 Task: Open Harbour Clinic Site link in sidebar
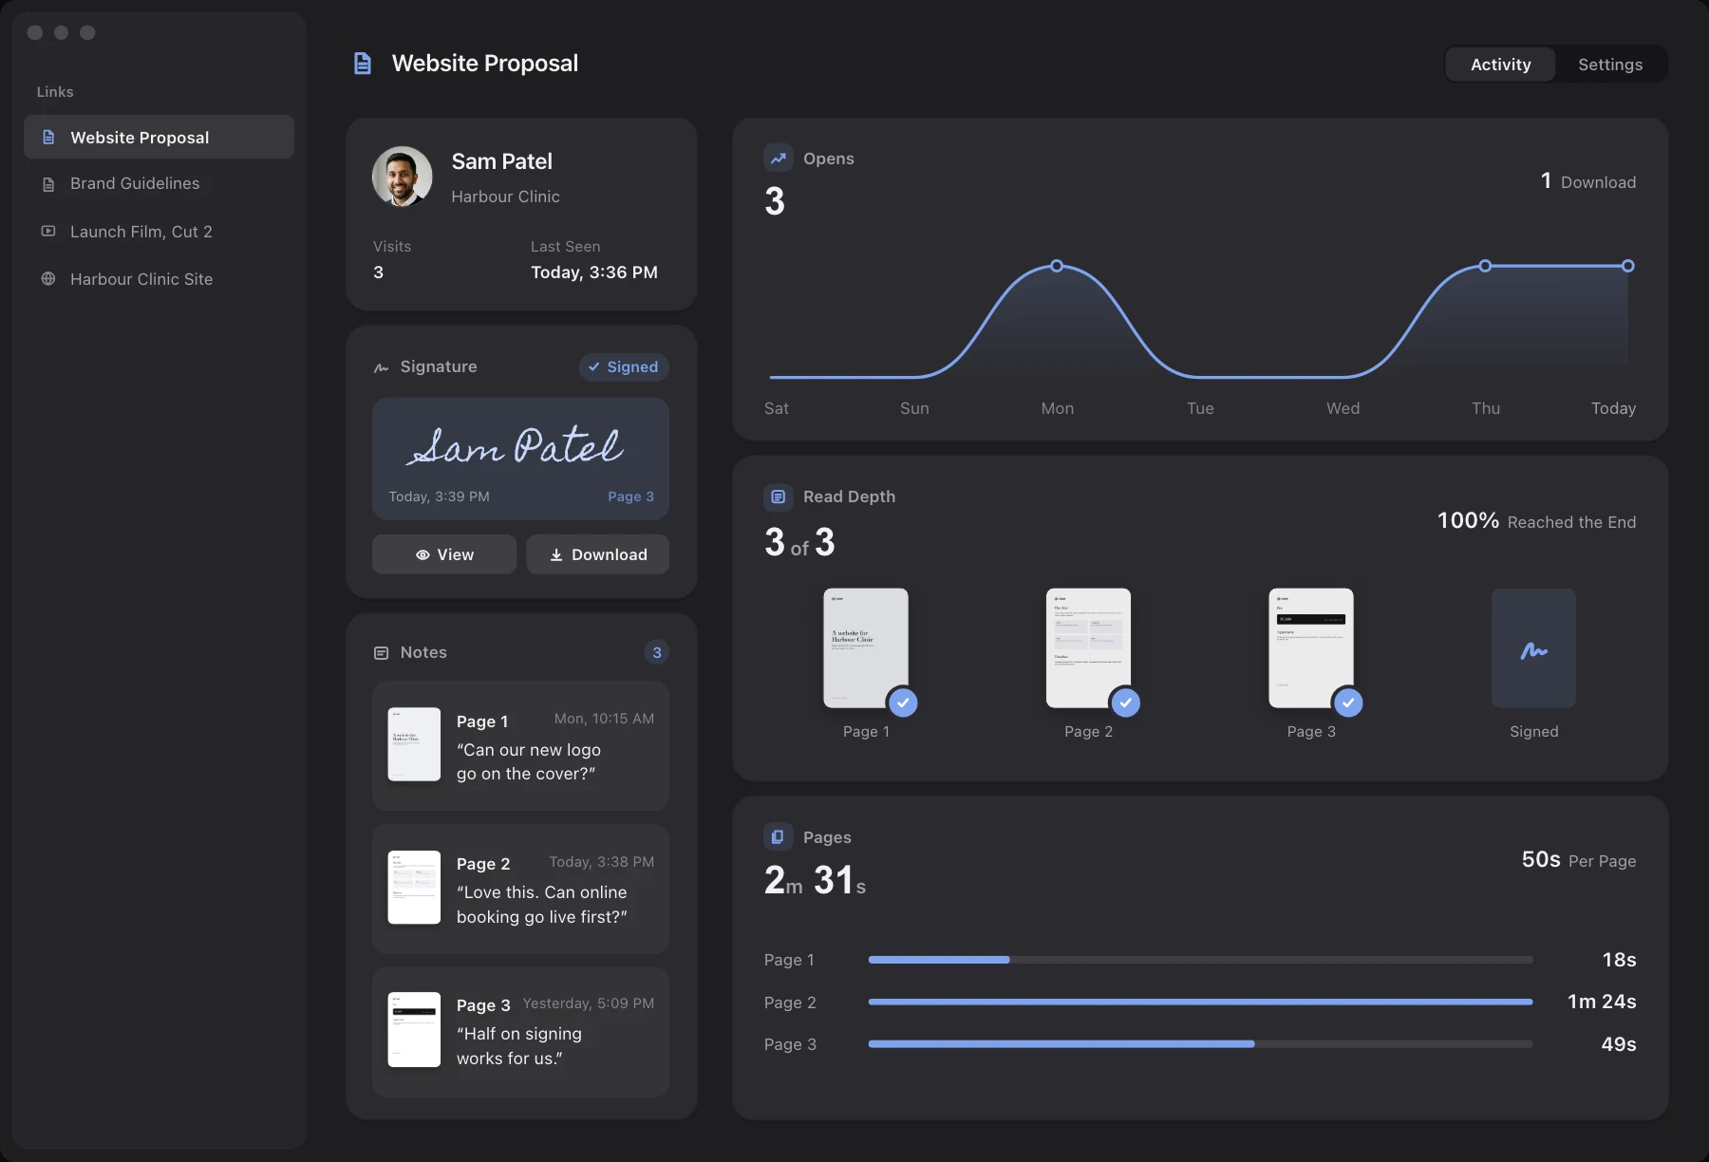tap(159, 279)
